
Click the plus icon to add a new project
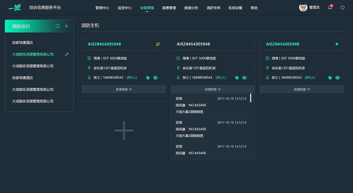coord(66,26)
